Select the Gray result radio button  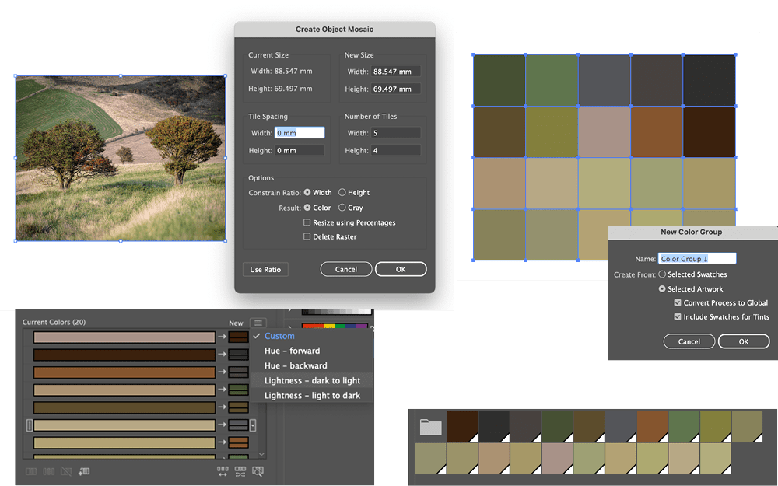(x=342, y=208)
